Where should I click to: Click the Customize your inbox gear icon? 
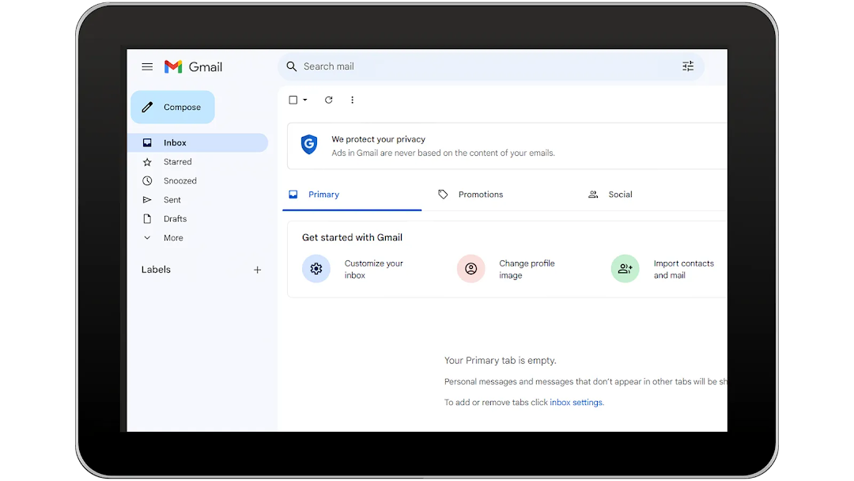[316, 268]
